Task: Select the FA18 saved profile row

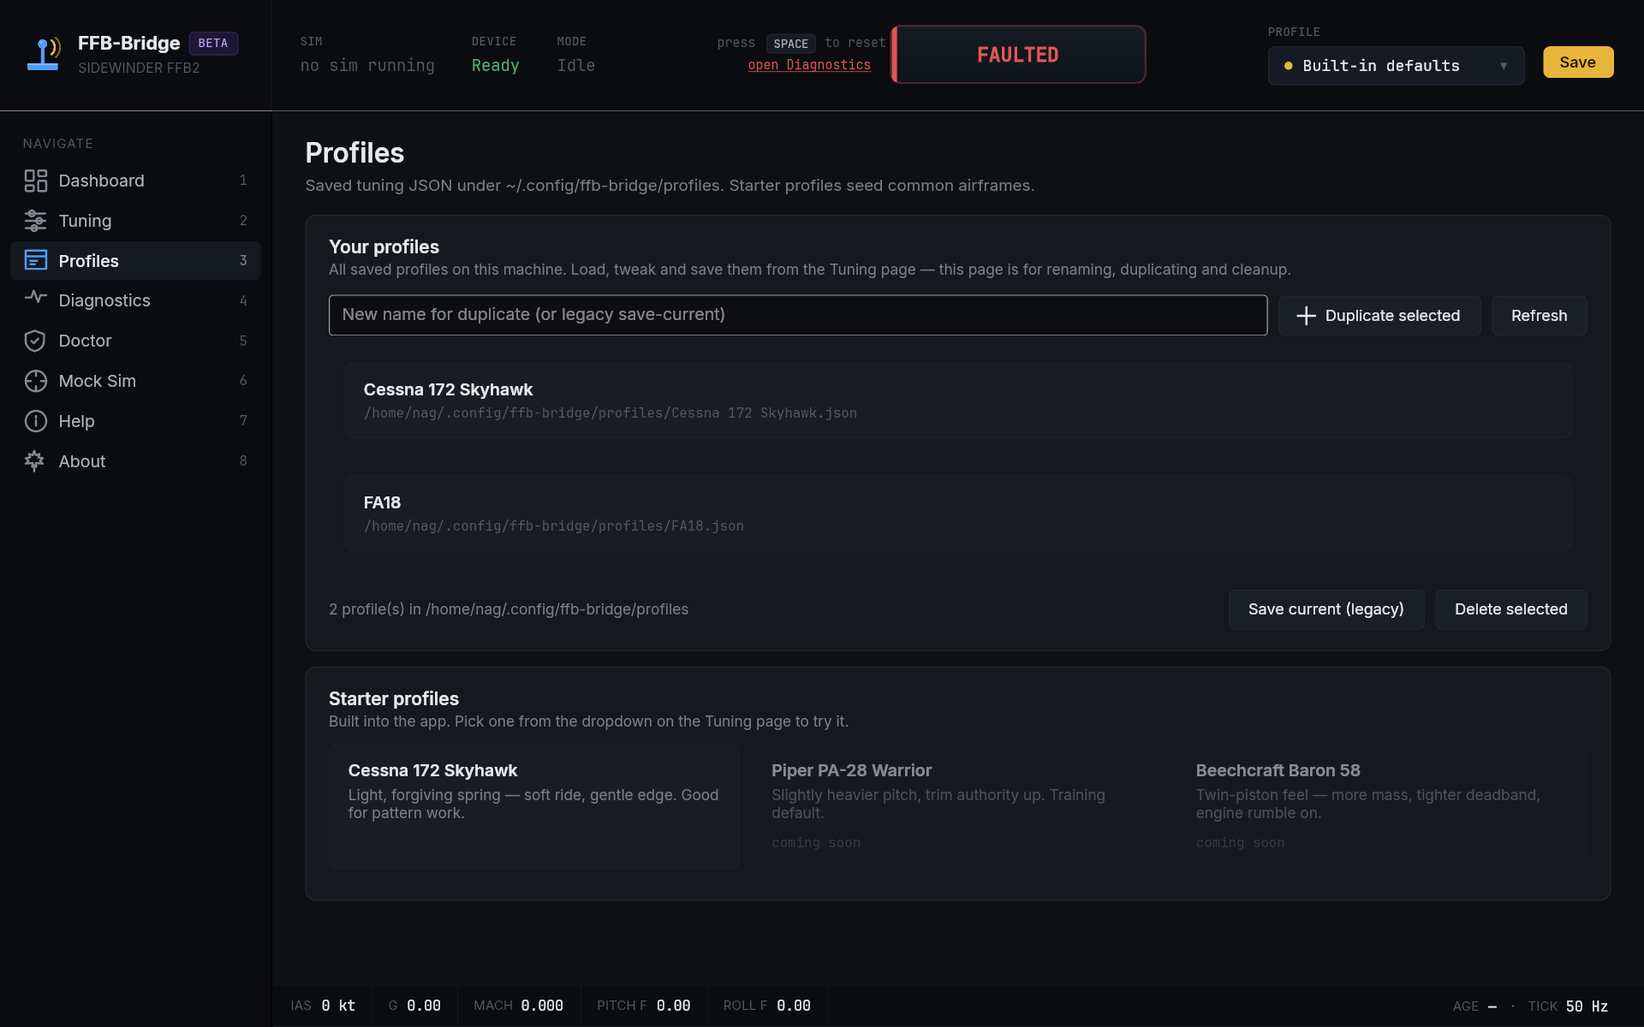Action: pyautogui.click(x=957, y=513)
